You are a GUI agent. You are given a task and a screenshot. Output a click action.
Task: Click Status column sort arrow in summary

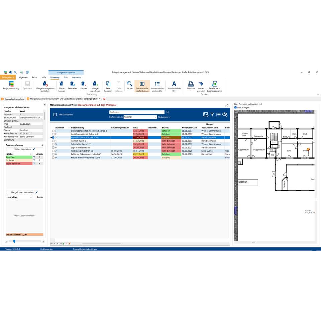pos(31,154)
